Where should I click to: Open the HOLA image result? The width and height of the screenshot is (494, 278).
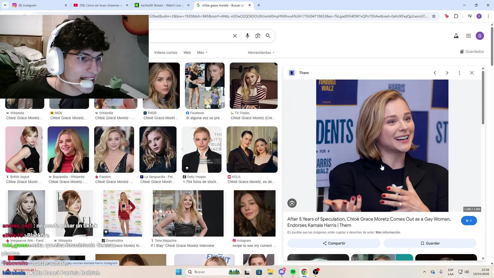tap(252, 149)
